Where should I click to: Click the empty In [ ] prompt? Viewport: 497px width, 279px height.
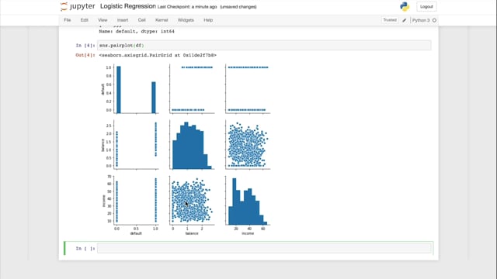point(85,249)
